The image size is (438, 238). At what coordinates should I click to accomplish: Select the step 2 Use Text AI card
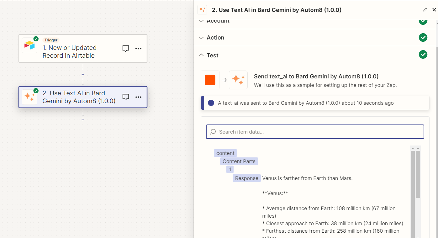coord(83,97)
